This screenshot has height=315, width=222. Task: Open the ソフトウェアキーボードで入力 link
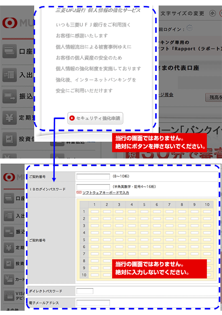tap(106, 193)
